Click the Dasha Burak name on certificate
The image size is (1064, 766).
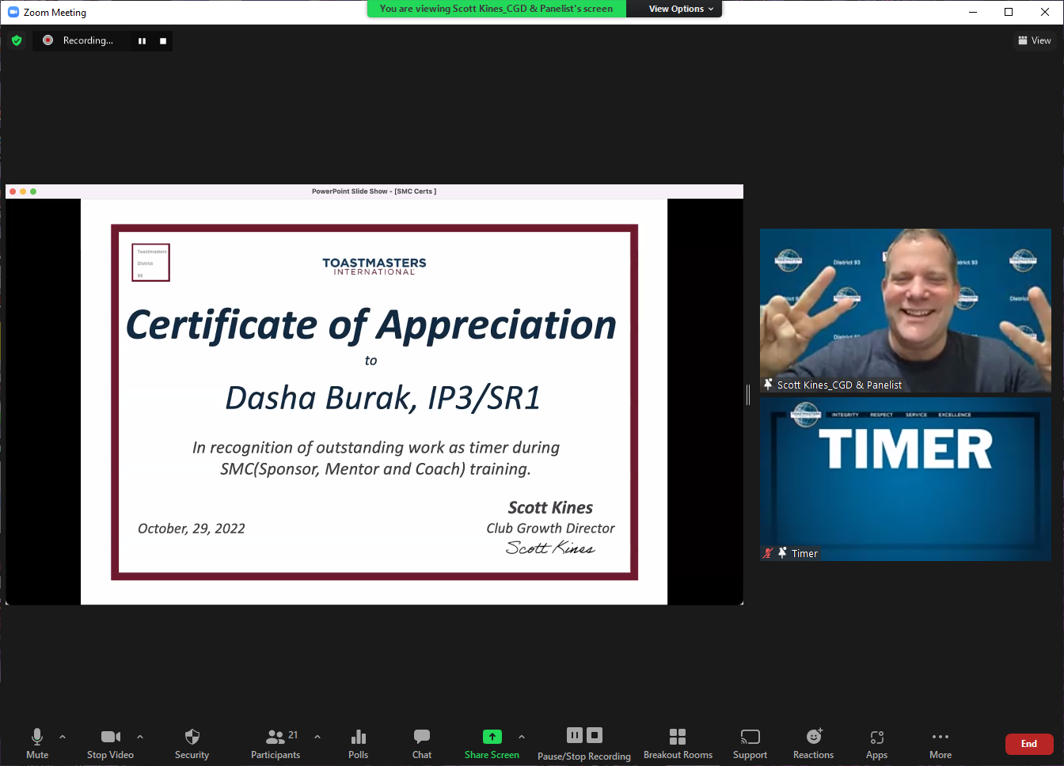[x=383, y=398]
